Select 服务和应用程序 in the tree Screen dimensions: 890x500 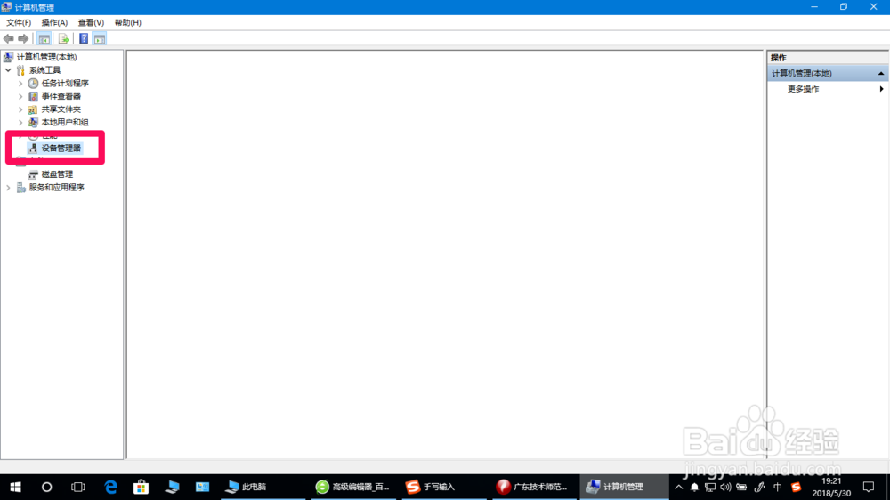[x=56, y=188]
